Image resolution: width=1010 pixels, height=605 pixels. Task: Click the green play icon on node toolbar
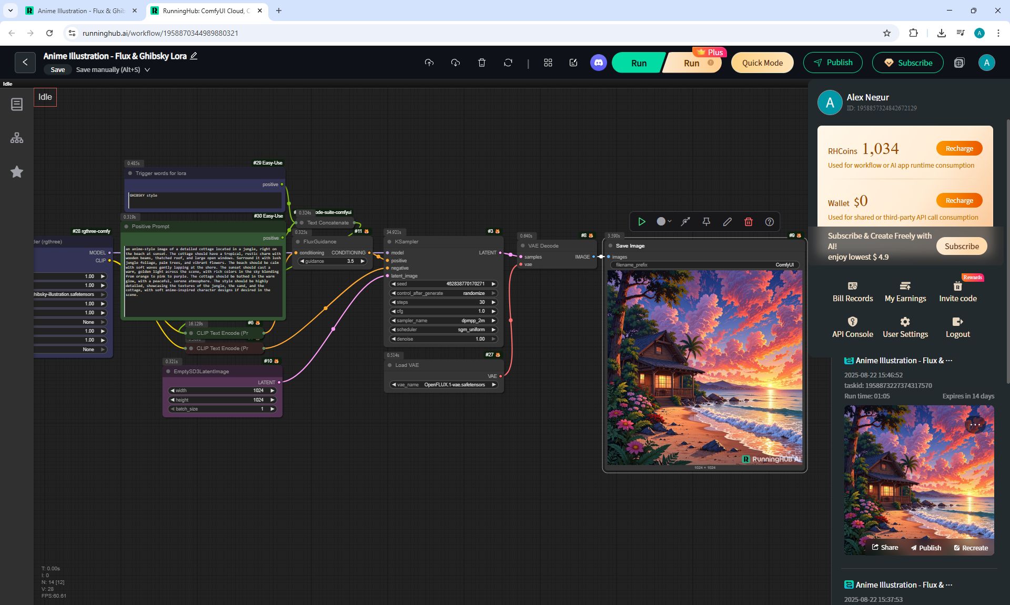(642, 222)
